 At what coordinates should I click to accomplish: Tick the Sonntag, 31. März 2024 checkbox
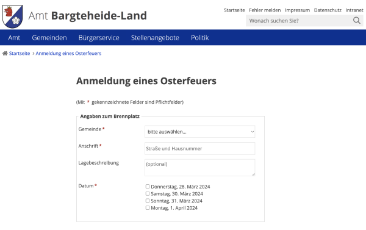[148, 201]
